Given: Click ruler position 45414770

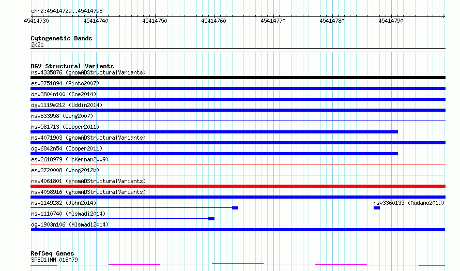Looking at the screenshot, I should coord(273,21).
